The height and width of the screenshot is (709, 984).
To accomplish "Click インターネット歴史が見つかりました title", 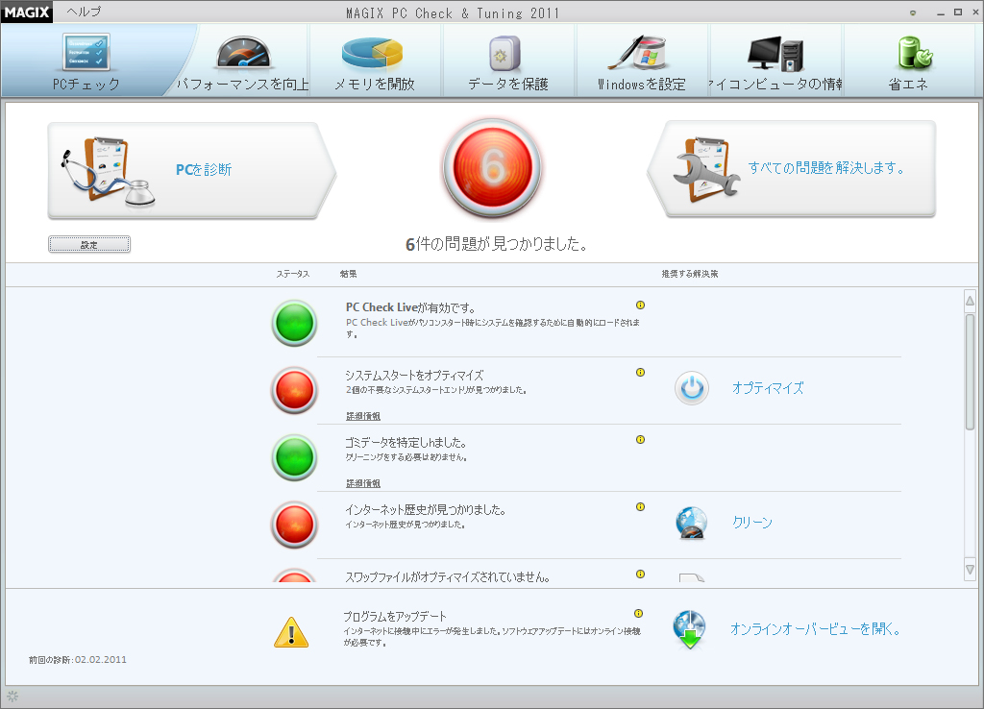I will tap(426, 509).
